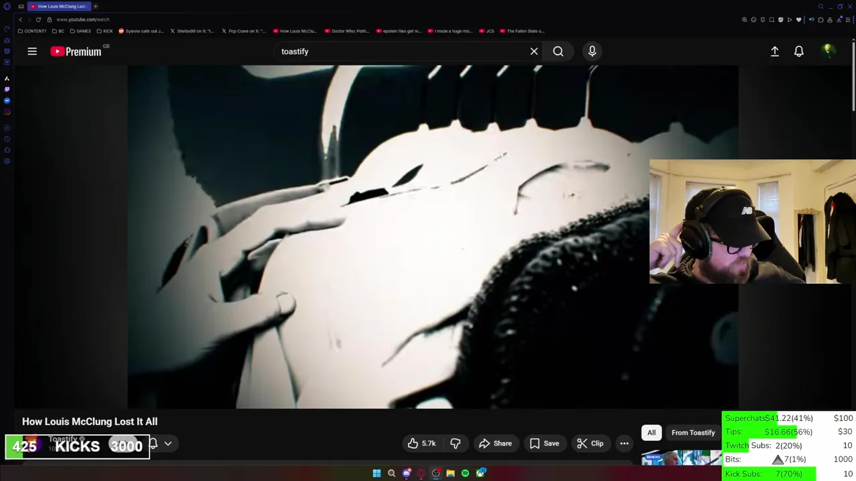
Task: Open 'How Louis McClu...' bookmark
Action: [x=295, y=31]
